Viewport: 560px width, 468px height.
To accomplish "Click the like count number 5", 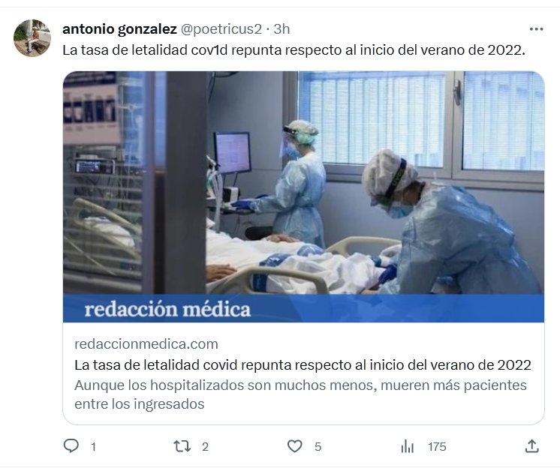I will point(318,446).
